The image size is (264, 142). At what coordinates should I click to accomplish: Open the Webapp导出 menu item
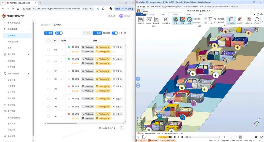click(x=13, y=42)
